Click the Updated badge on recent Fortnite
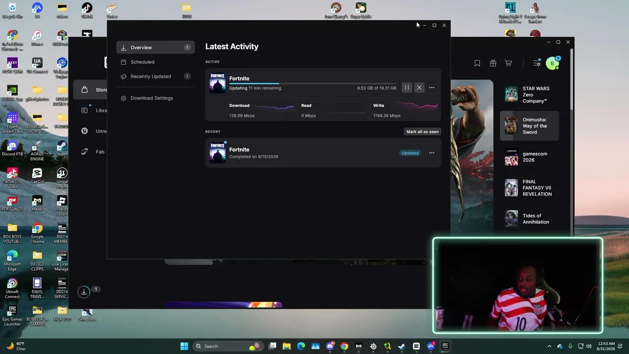 tap(410, 153)
